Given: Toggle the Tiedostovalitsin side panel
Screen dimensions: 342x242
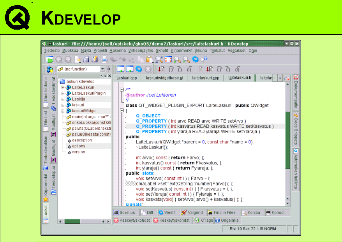Looking at the screenshot, I should tap(46, 152).
